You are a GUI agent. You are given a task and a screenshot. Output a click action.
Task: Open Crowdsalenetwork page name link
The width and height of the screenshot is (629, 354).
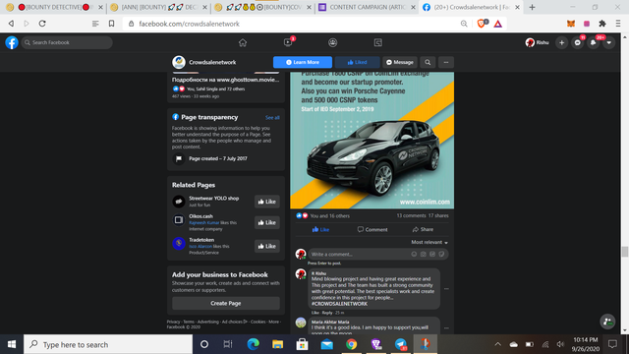212,62
